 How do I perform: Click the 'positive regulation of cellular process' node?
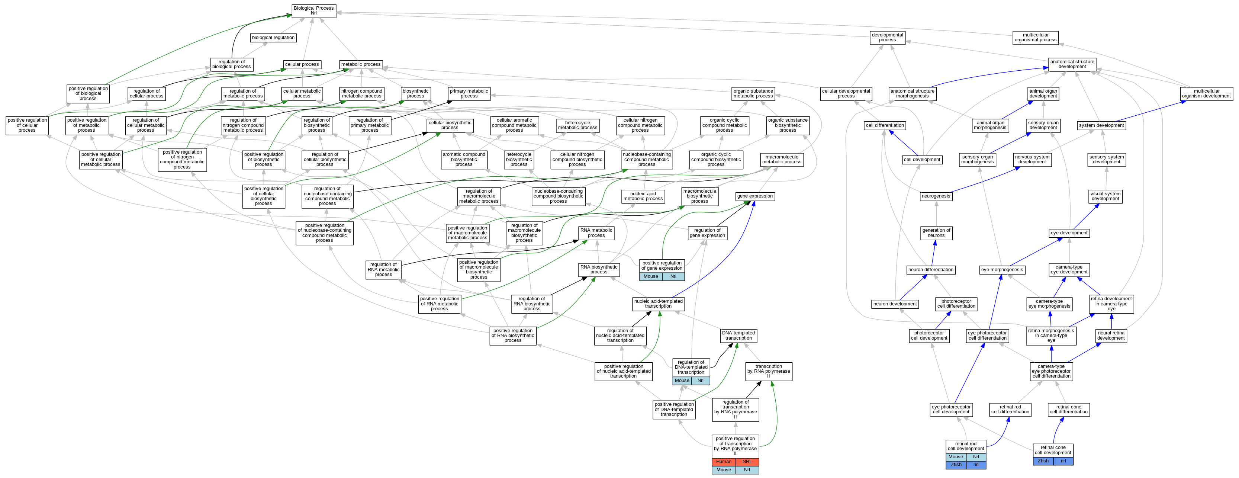tap(27, 126)
